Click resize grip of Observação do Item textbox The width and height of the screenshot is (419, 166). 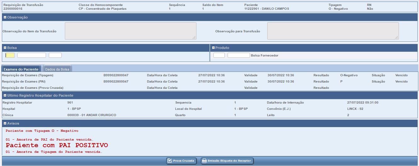click(x=194, y=37)
